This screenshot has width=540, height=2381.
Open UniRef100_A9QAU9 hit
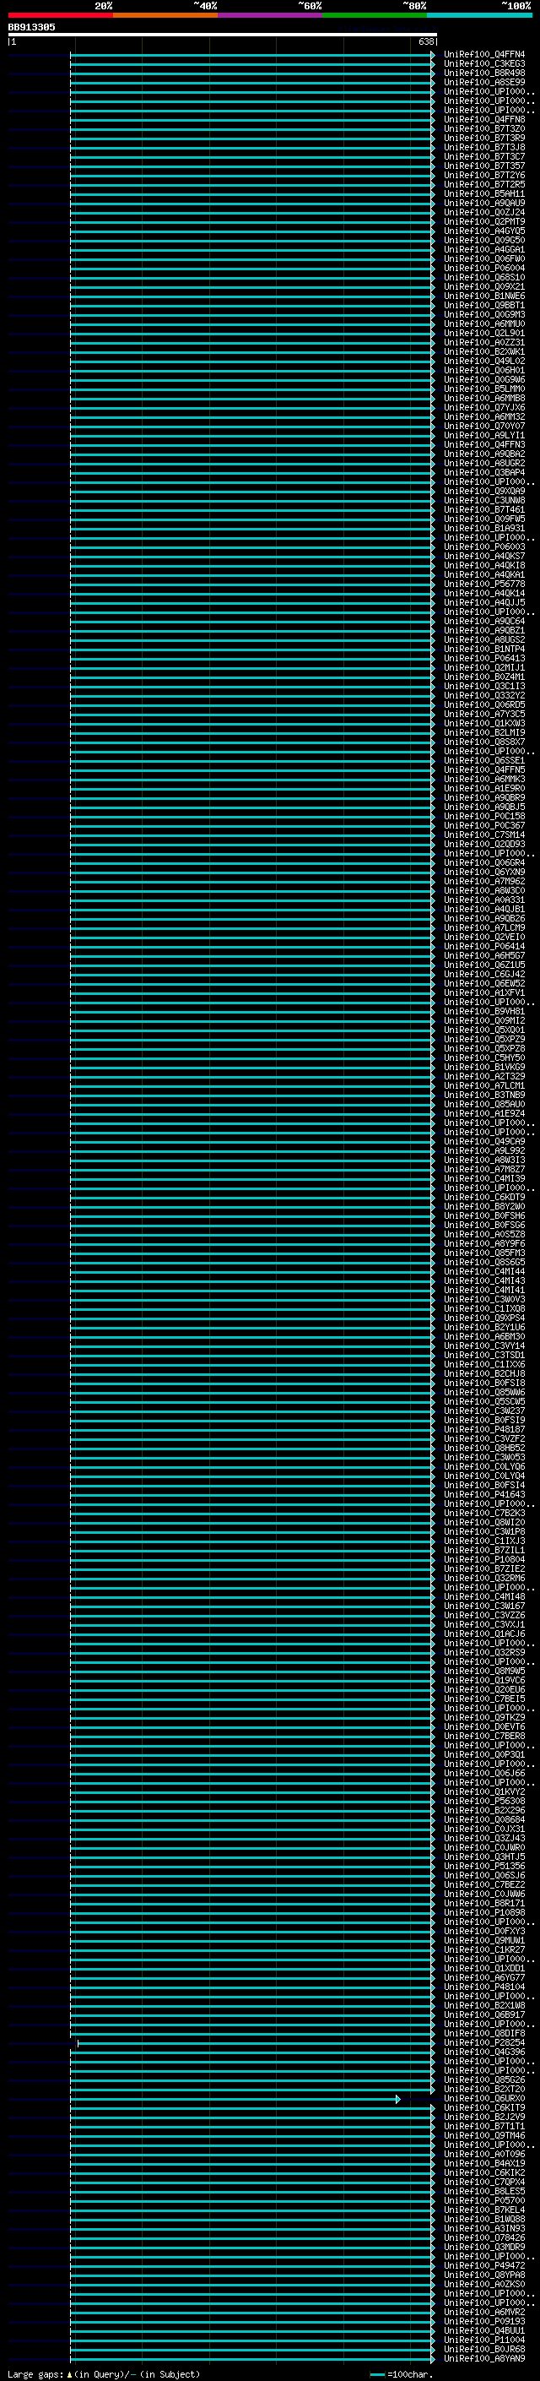click(483, 203)
